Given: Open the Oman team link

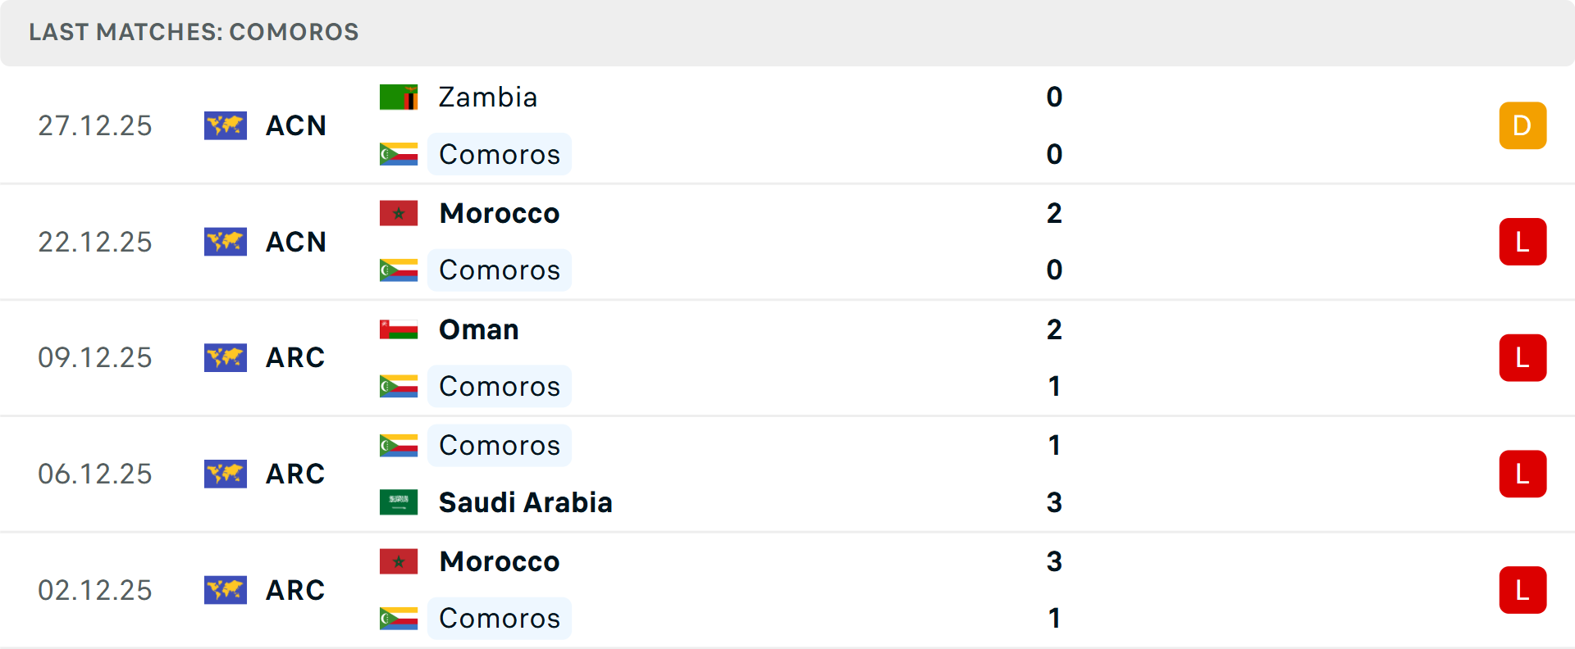Looking at the screenshot, I should point(479,329).
